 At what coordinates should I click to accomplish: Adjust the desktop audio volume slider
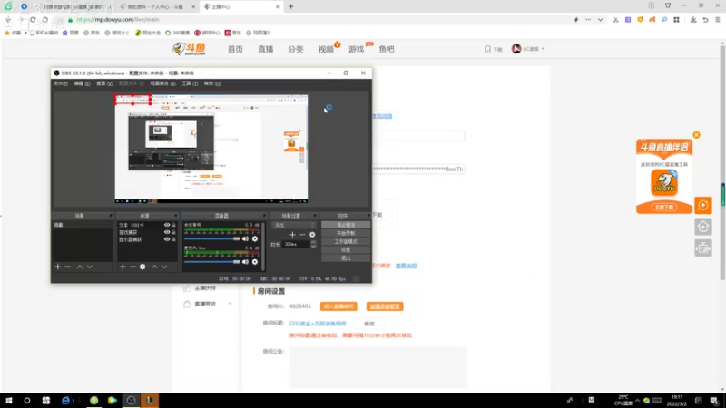coord(212,238)
